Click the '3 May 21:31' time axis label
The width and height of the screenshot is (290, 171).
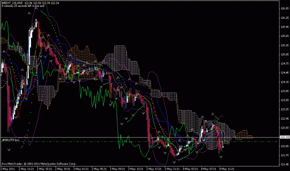pos(172,169)
